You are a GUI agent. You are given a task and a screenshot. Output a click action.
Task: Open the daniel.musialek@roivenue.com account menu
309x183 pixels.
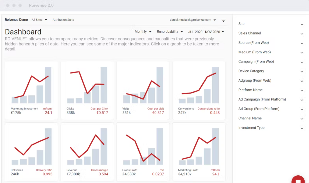(193, 20)
